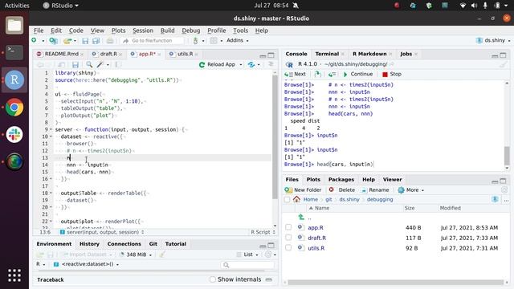Click New Folder in Files pane

pyautogui.click(x=303, y=189)
